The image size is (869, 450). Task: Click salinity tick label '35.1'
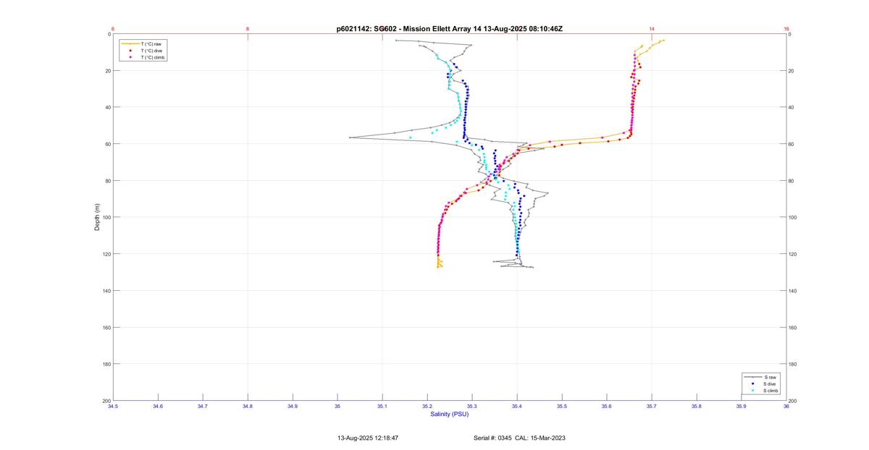coord(382,407)
